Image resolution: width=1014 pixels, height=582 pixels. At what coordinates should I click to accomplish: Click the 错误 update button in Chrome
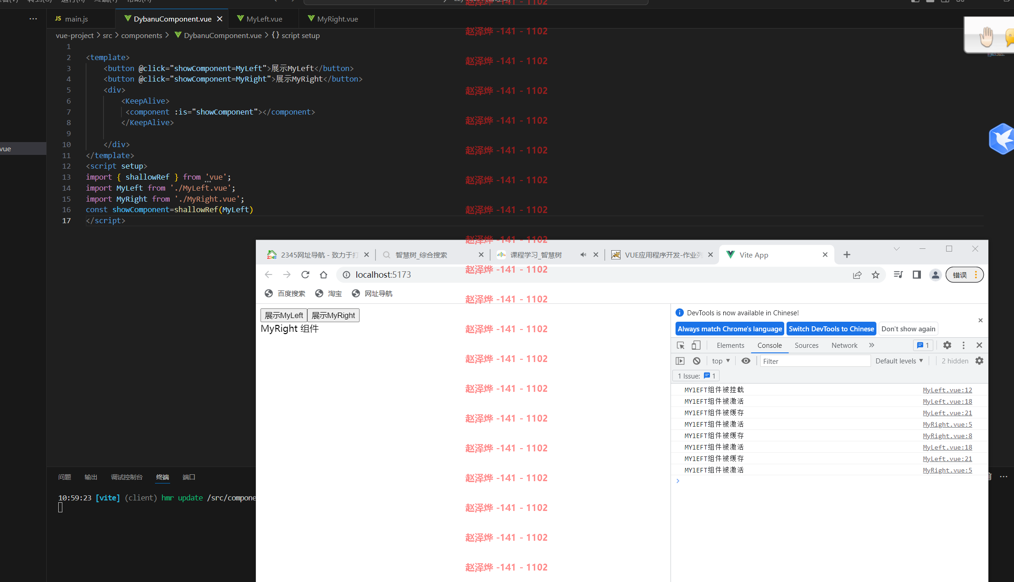click(964, 275)
